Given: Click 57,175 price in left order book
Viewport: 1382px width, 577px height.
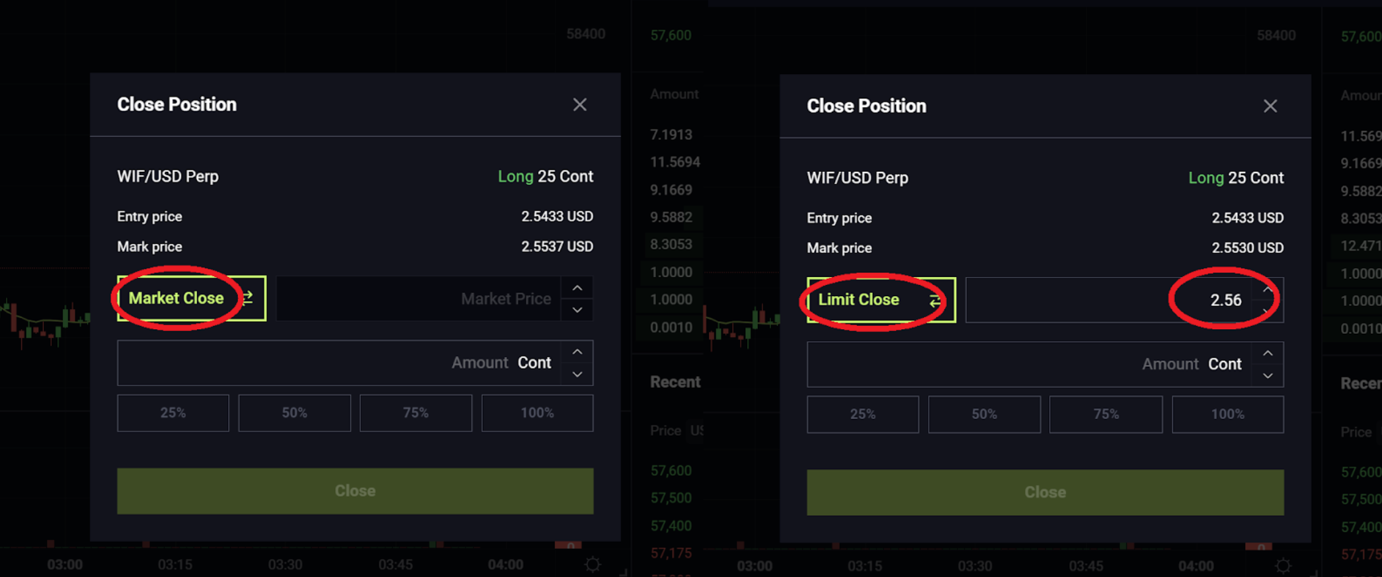Looking at the screenshot, I should (x=671, y=553).
